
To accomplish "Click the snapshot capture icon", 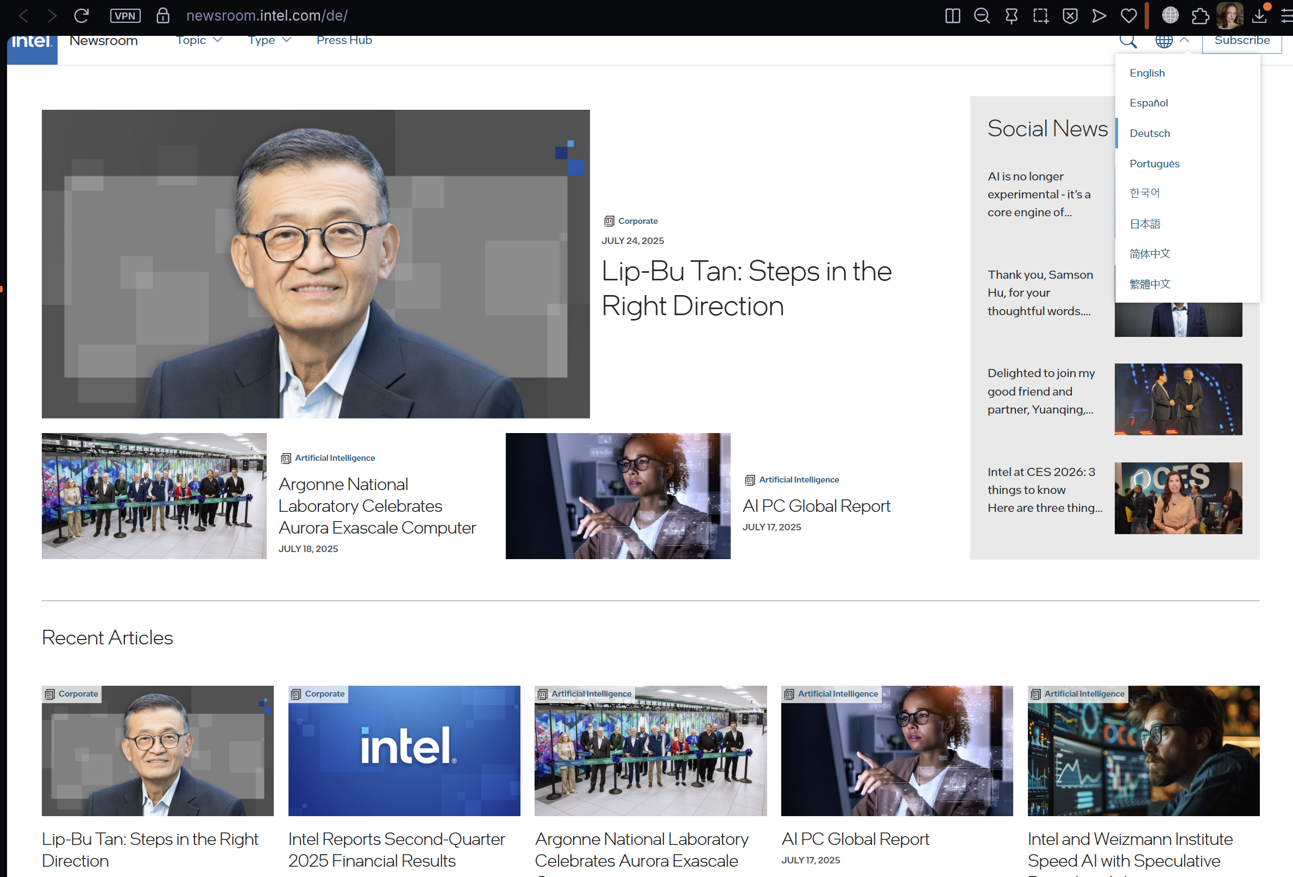I will tap(1040, 16).
